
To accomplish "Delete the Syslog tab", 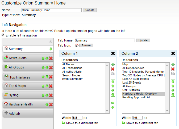I will pyautogui.click(x=51, y=95).
